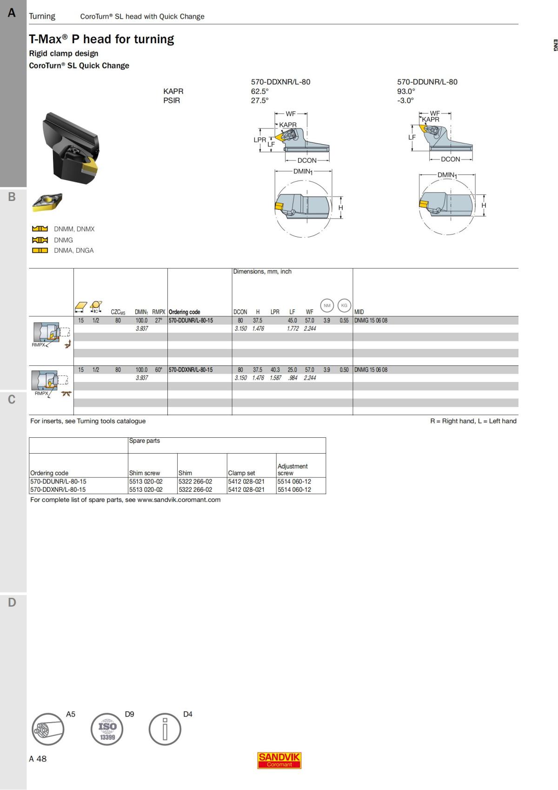Select ordering code 570-DDUNR/L-80-15 in dimensions table
558x790 pixels.
(x=191, y=321)
